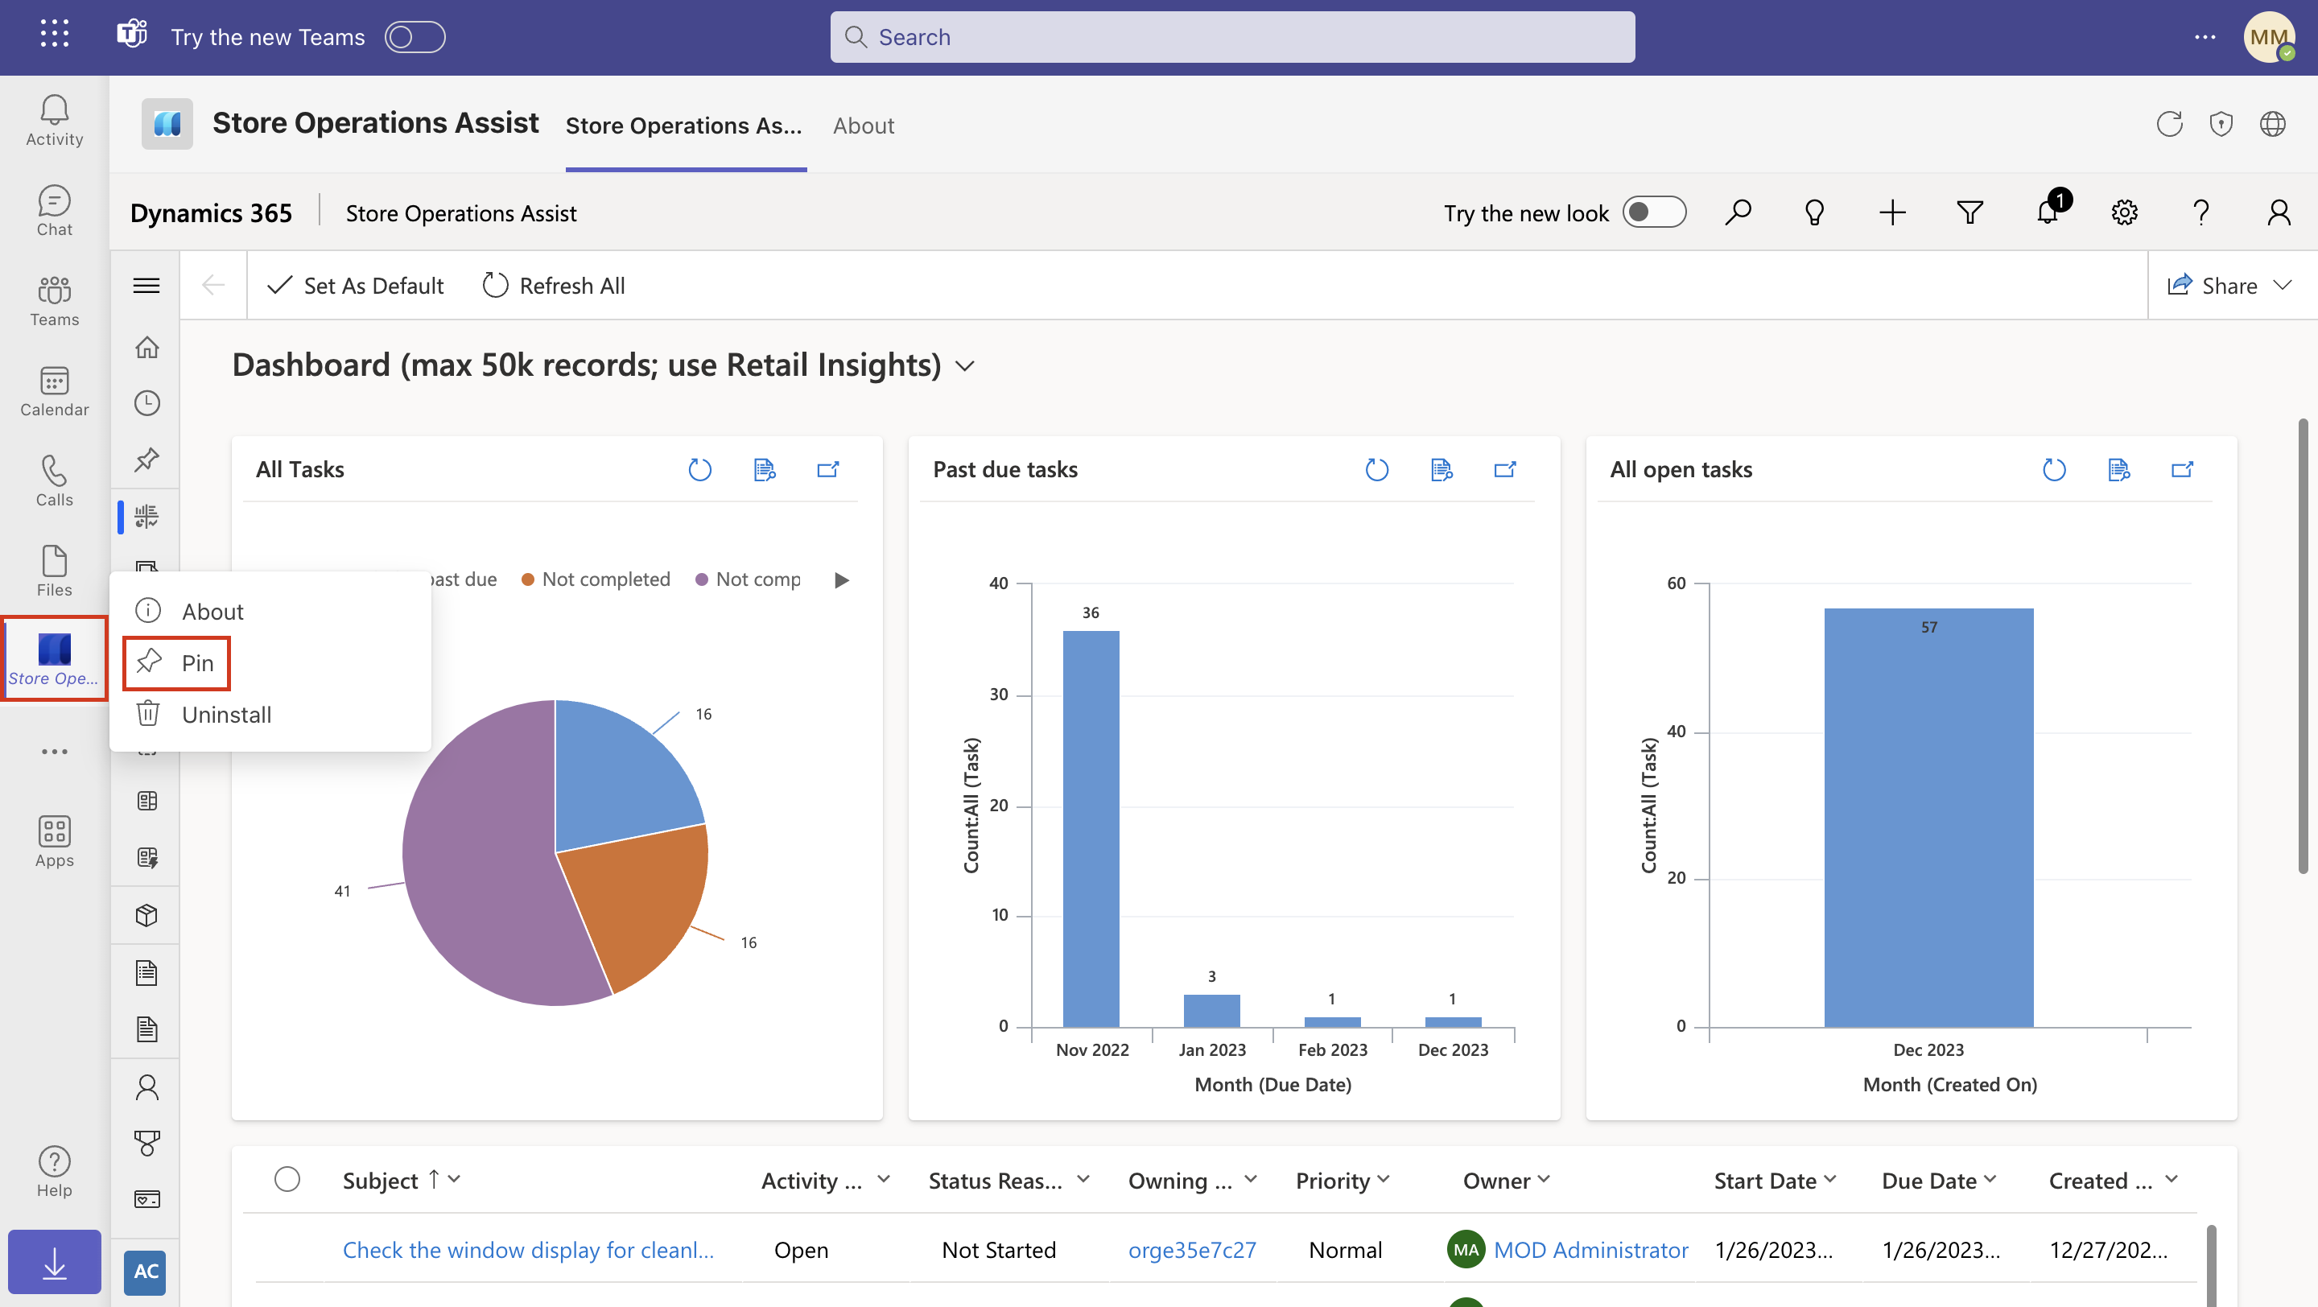Screen dimensions: 2318x1307
Task: Open the Check the window display task link
Action: pos(528,1249)
